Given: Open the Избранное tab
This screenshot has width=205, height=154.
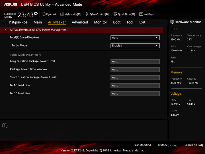Looking at the screenshot, I should point(18,22).
